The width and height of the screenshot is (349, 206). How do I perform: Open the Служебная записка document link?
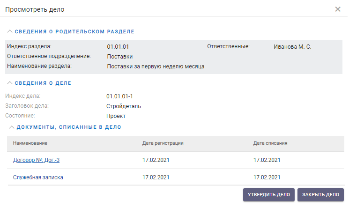[38, 177]
